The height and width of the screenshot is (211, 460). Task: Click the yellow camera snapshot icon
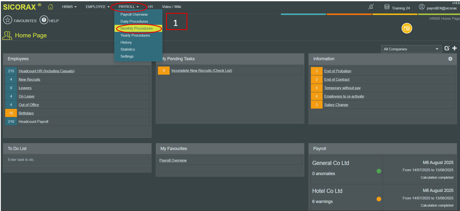point(407,28)
